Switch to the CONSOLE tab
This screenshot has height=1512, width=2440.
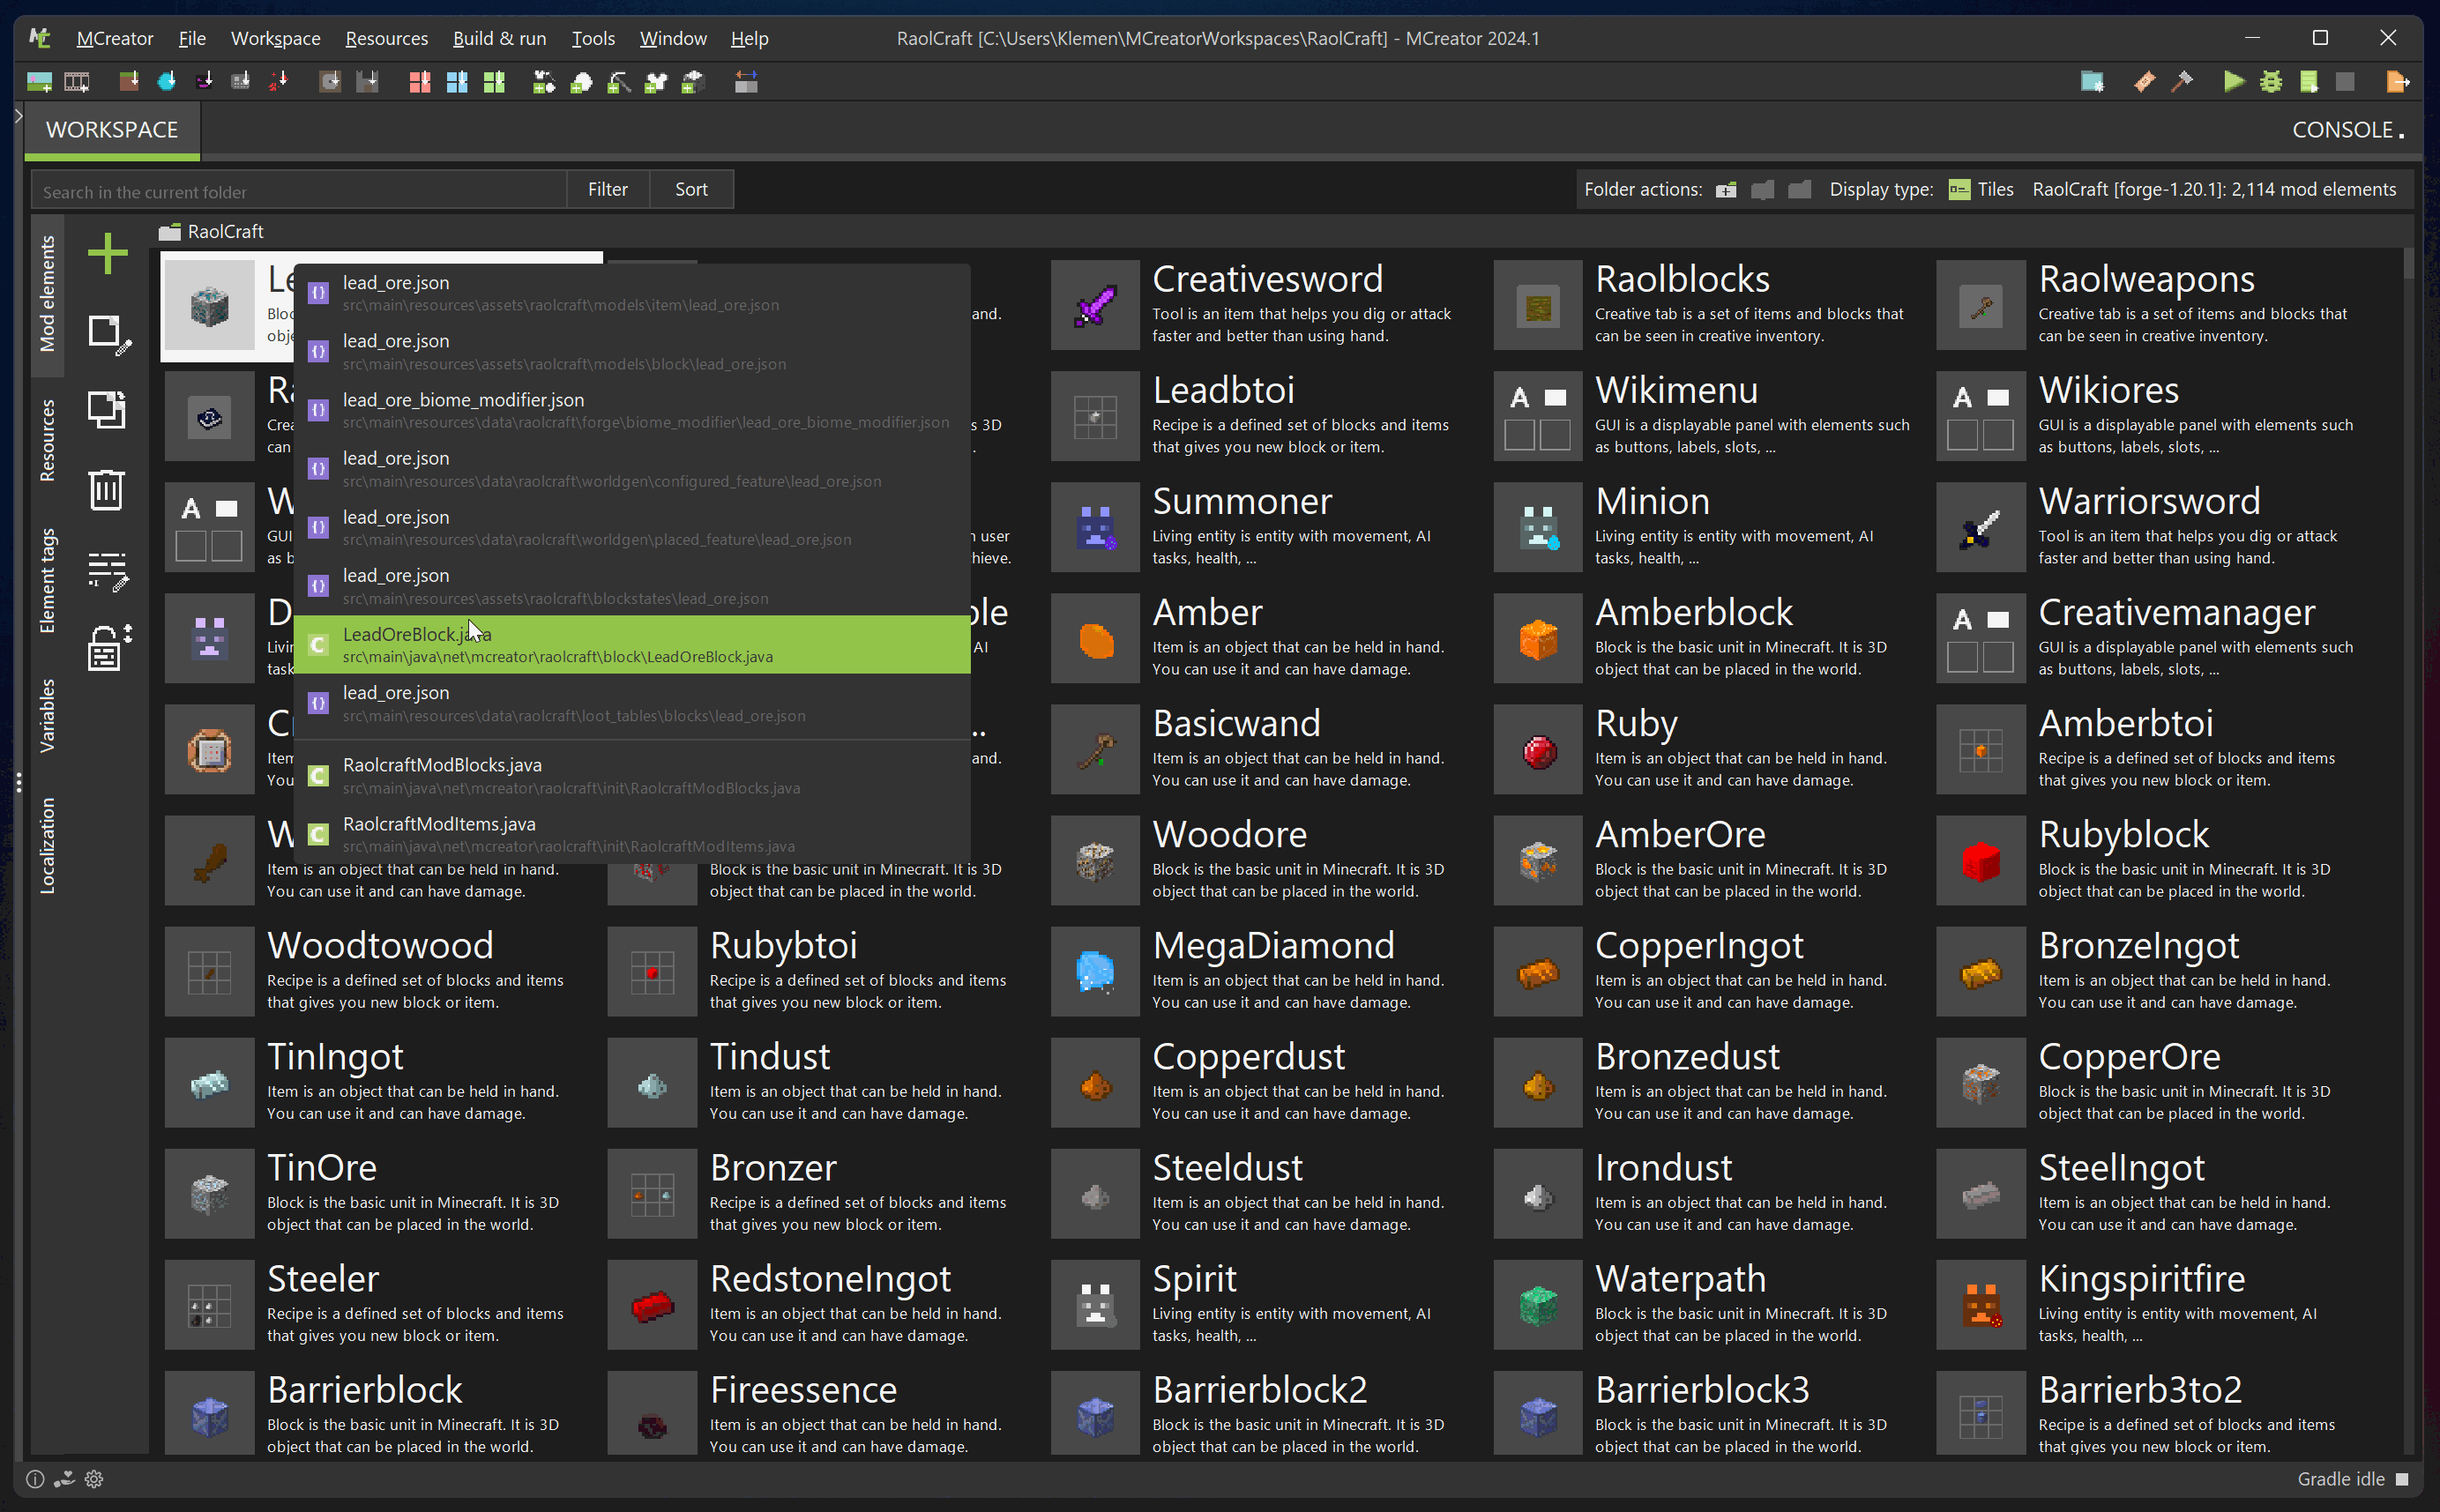click(2347, 130)
